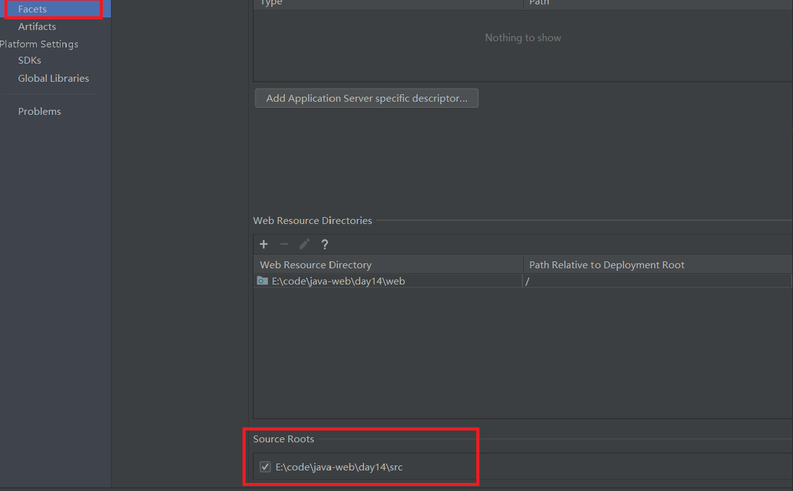Screen dimensions: 793x491
Task: View the Problems section
Action: click(x=39, y=111)
